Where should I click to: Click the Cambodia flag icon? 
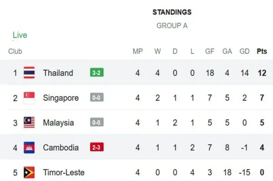29,147
